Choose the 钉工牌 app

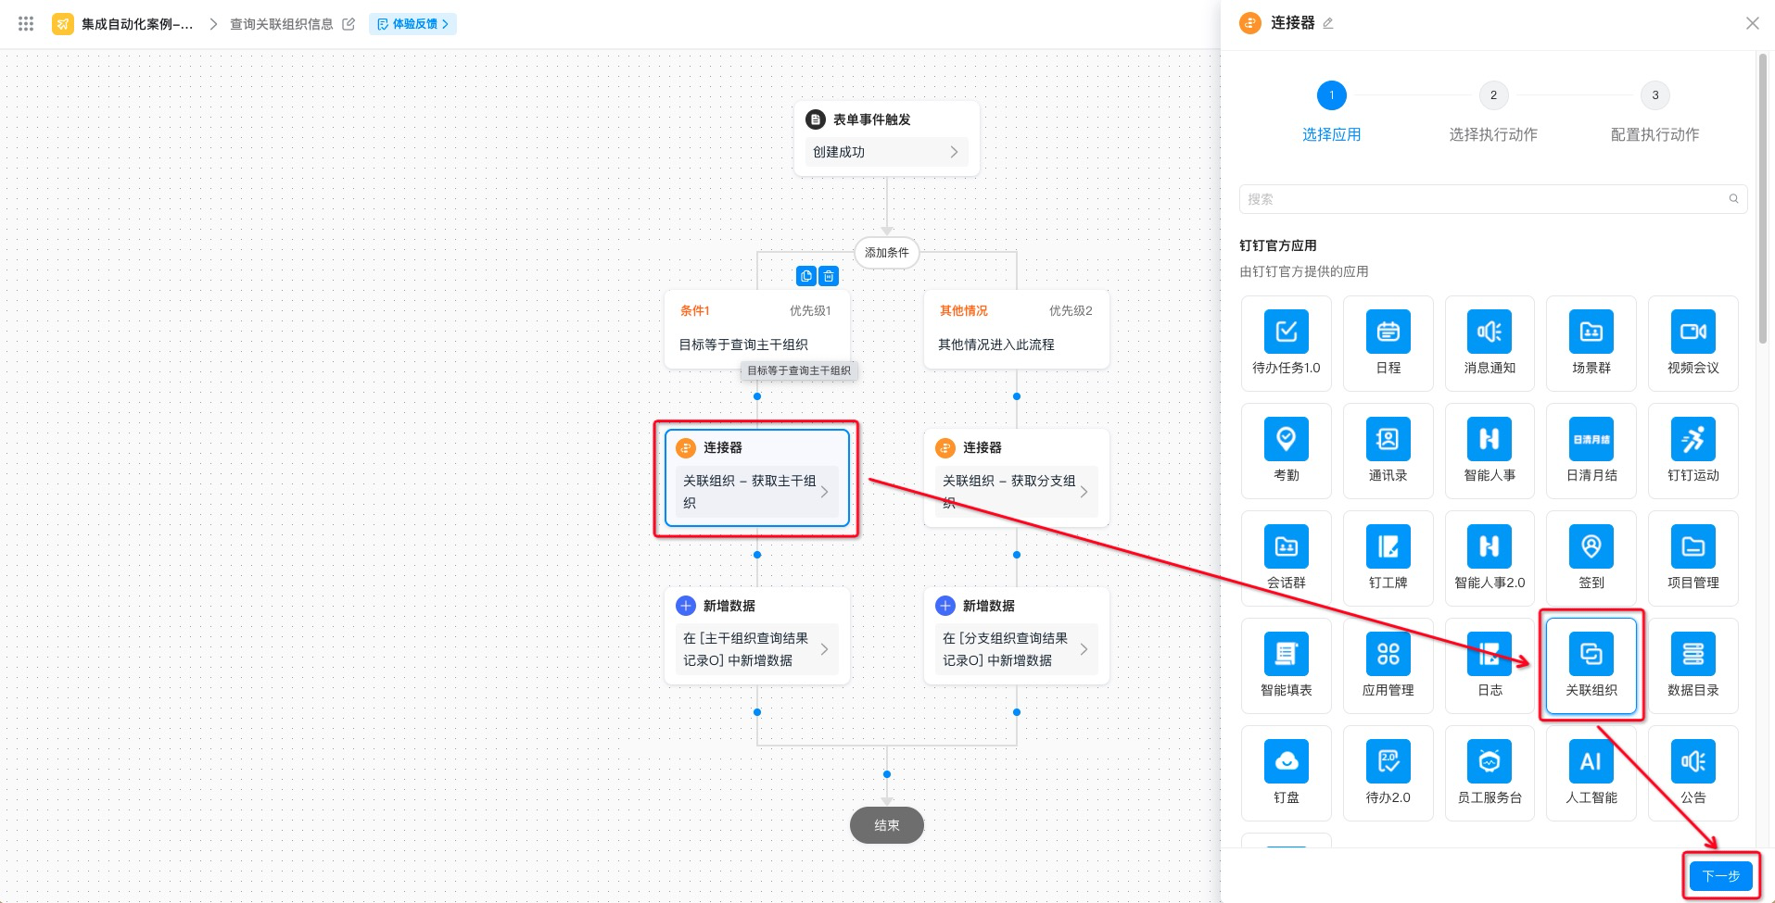pos(1388,558)
